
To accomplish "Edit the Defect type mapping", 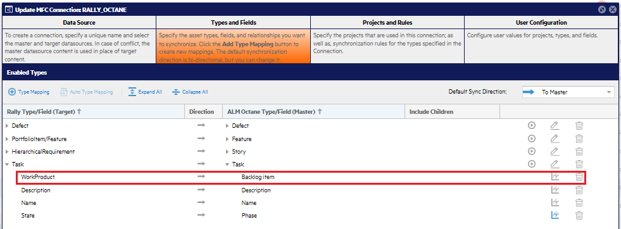I will pyautogui.click(x=555, y=126).
